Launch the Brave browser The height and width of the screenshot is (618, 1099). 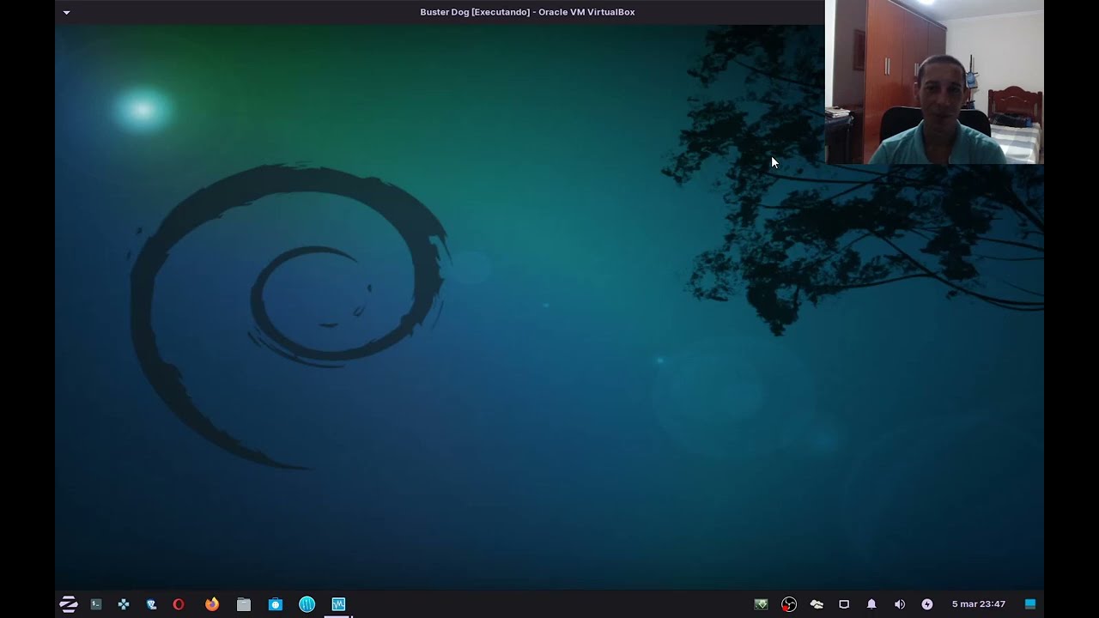pyautogui.click(x=151, y=604)
